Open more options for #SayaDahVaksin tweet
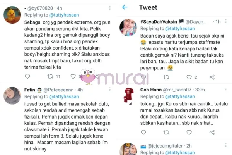Screen dimensions: 232x155 [226, 21]
